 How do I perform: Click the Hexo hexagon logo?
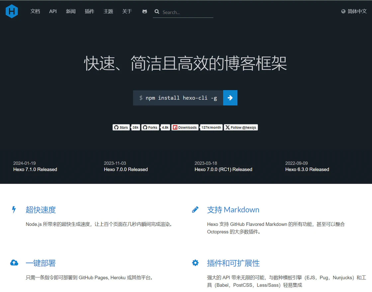click(12, 11)
